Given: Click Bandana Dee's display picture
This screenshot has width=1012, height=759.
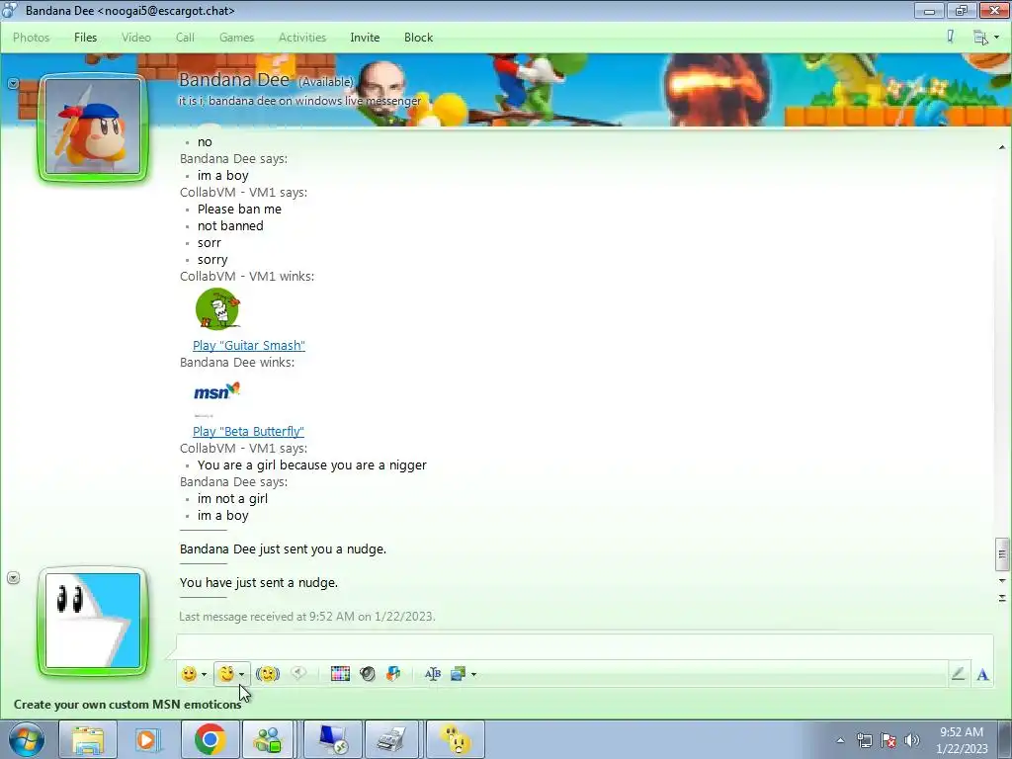Looking at the screenshot, I should click(x=93, y=127).
